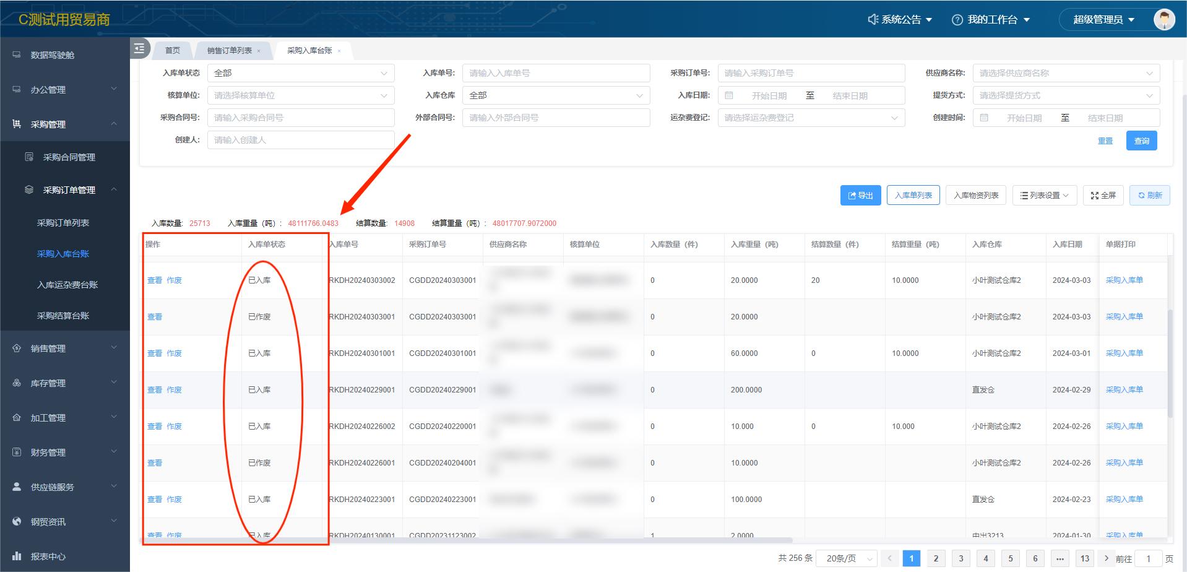The height and width of the screenshot is (572, 1187).
Task: Open 采购订单列表 in the sidebar
Action: (x=63, y=223)
